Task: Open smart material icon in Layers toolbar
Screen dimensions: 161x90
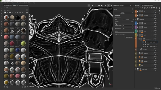Action: (x=152, y=8)
